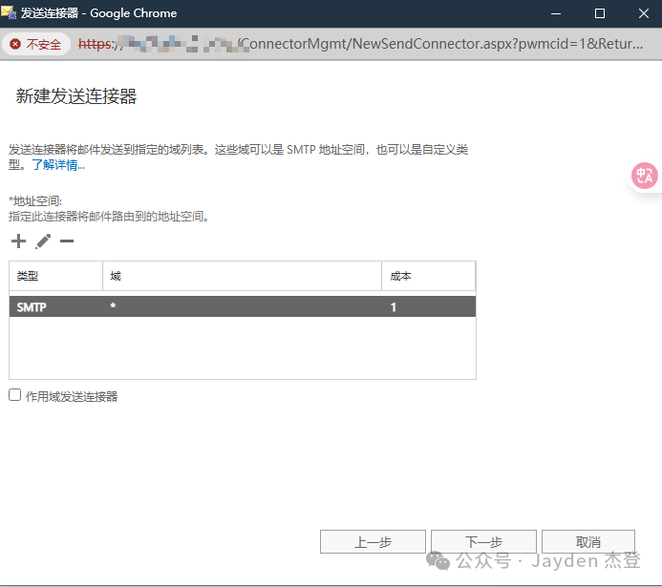Viewport: 662px width, 587px height.
Task: Click the 不安全 security badge label
Action: pyautogui.click(x=44, y=44)
